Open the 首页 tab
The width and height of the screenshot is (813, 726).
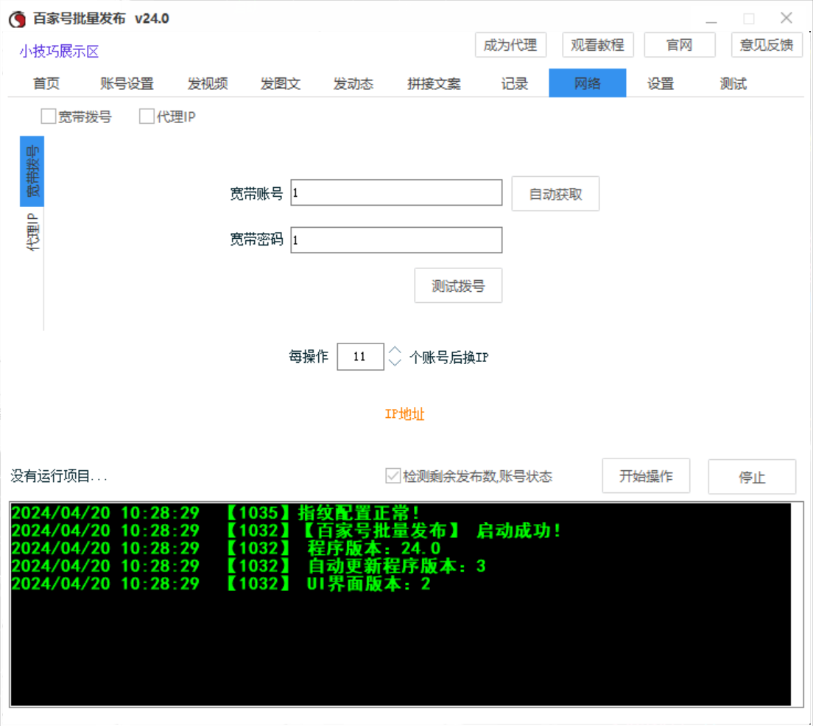coord(46,83)
